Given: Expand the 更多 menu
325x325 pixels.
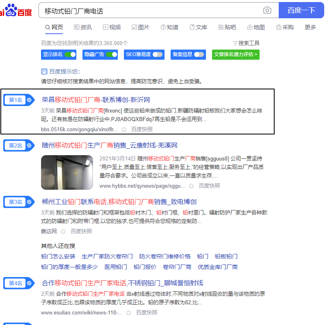Looking at the screenshot, I should [310, 27].
